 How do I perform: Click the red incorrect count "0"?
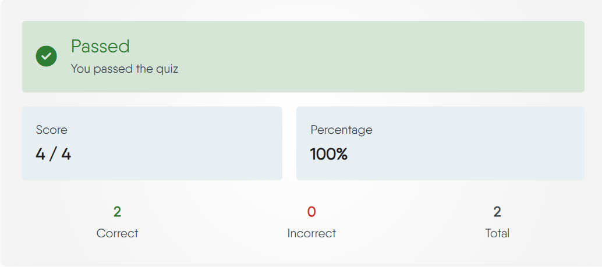point(311,212)
